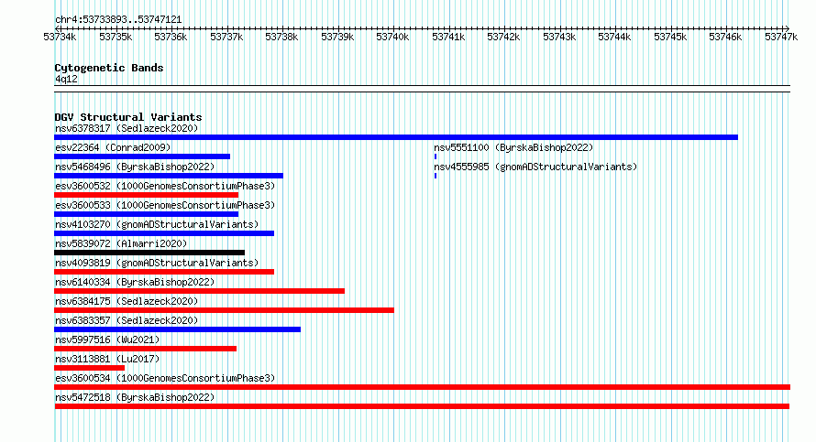Click the red bar under esv3600534
816x442 pixels.
[x=422, y=387]
